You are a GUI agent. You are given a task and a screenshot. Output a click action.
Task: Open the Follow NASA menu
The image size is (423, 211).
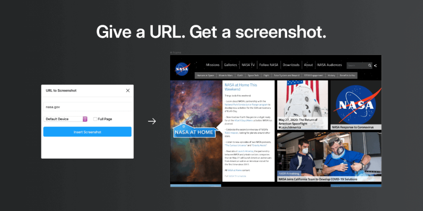(x=269, y=65)
